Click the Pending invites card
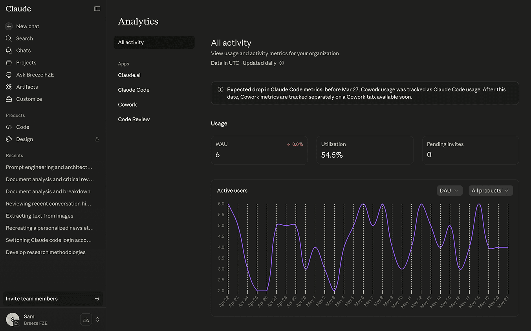Image resolution: width=531 pixels, height=331 pixels. 471,150
